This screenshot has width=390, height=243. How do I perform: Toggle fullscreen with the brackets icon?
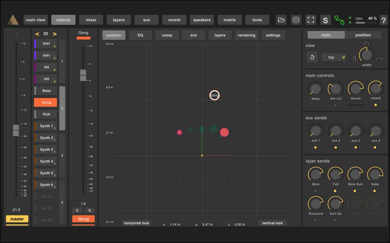310,20
